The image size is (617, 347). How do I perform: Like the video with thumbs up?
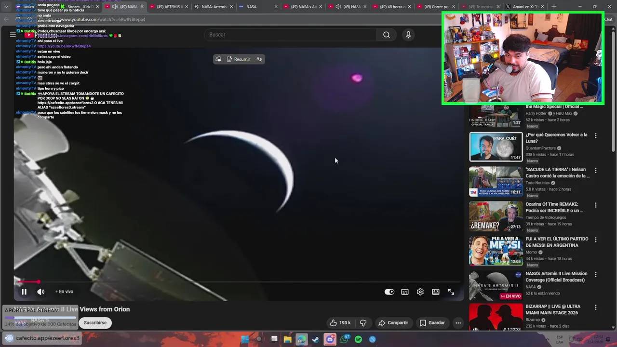pos(340,323)
